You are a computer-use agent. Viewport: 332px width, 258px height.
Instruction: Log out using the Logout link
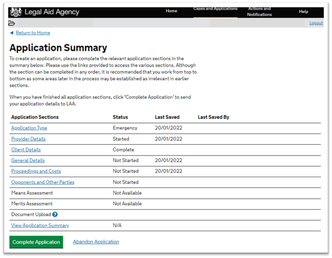coord(316,23)
